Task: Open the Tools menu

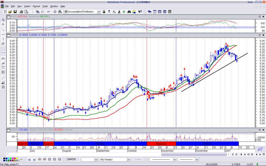Action: (45, 6)
